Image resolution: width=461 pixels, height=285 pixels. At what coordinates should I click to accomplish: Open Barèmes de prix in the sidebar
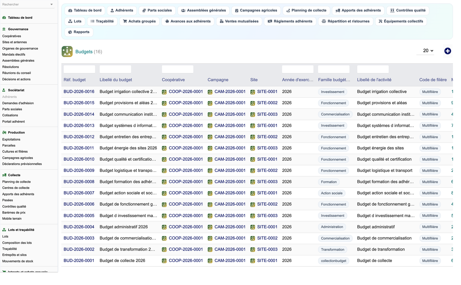click(14, 213)
